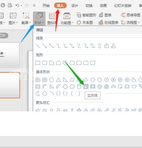This screenshot has height=148, width=142.
Task: Select the vertical text box shape
Action: [45, 80]
